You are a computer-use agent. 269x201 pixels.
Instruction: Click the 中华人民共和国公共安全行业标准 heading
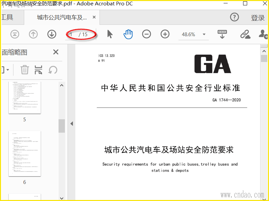(170, 88)
